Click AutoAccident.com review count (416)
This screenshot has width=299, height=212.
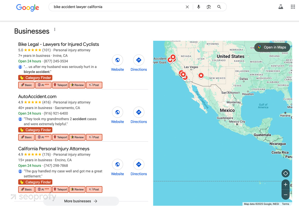coord(47,102)
